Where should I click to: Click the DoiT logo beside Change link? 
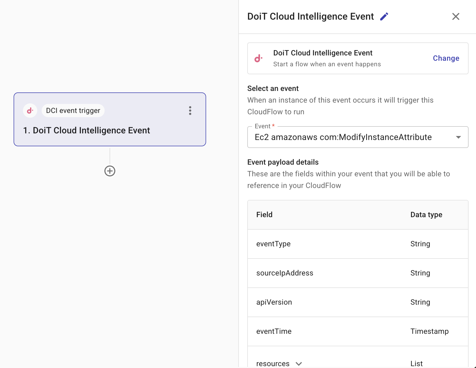(258, 58)
